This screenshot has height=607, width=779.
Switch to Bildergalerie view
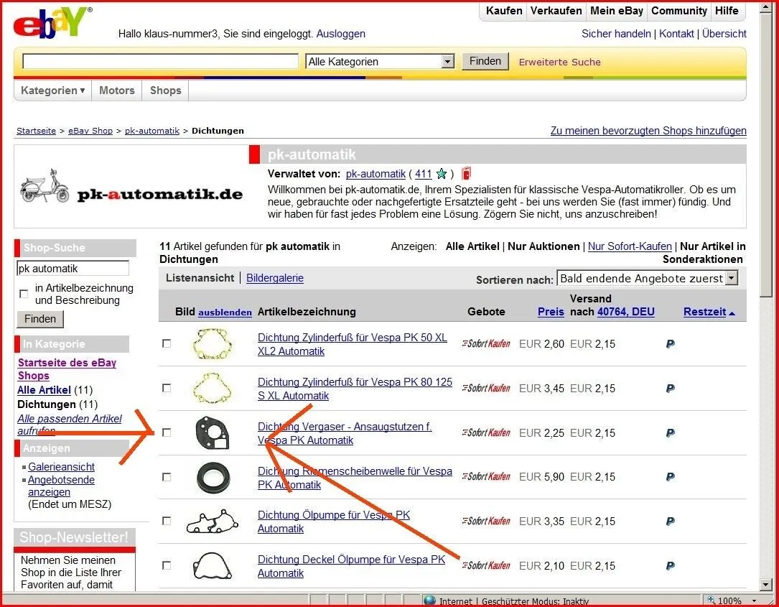274,278
